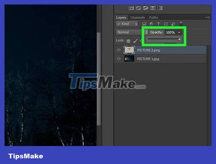
Task: Add a Posterize adjustment layer
Action: [138, 8]
